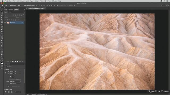This screenshot has height=95, width=170.
Task: Select the Libraries tab
Action: (x=16, y=9)
